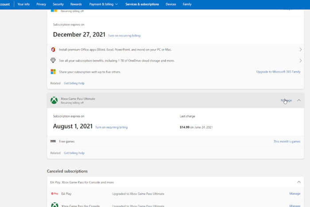The width and height of the screenshot is (310, 207).
Task: Click the Office apps icon
Action: 53,50
